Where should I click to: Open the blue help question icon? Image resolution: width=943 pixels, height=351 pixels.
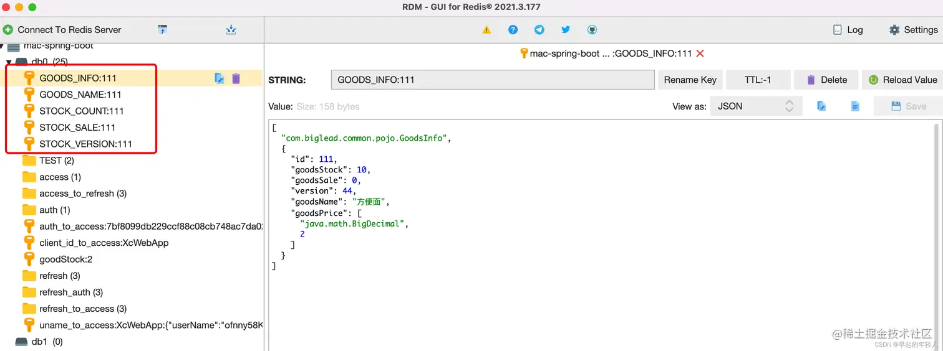[x=513, y=30]
